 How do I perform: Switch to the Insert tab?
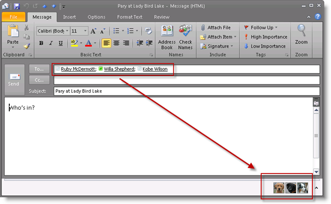coord(69,17)
